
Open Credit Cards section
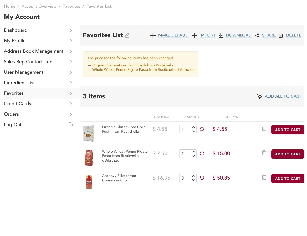point(17,104)
